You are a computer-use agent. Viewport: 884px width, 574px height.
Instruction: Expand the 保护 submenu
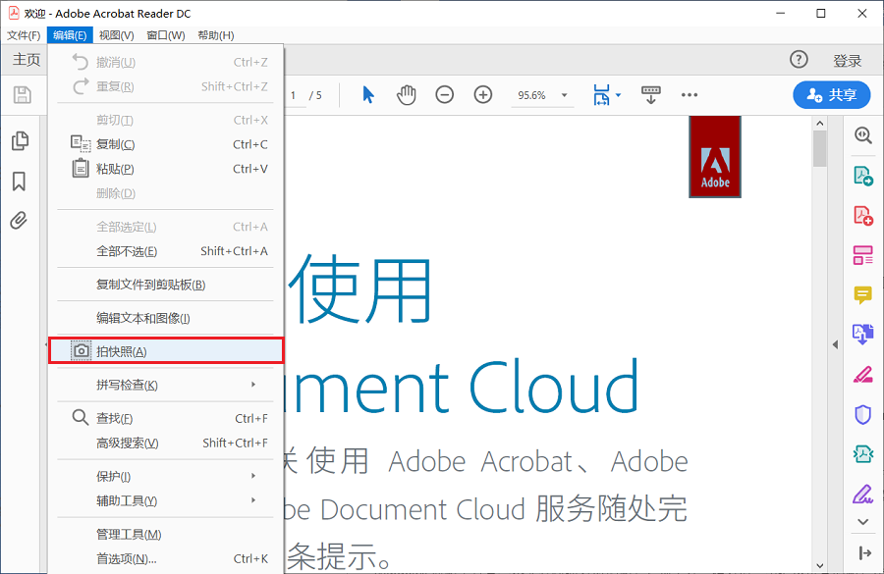click(166, 476)
